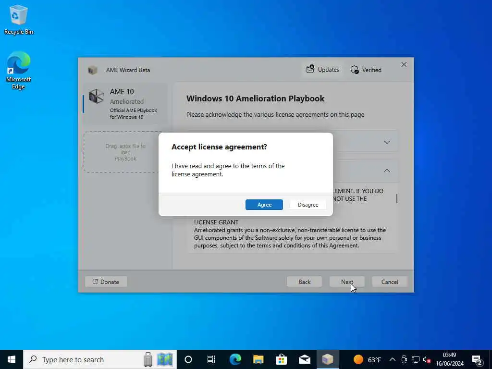Open the Windows Start menu
The height and width of the screenshot is (369, 492).
12,359
